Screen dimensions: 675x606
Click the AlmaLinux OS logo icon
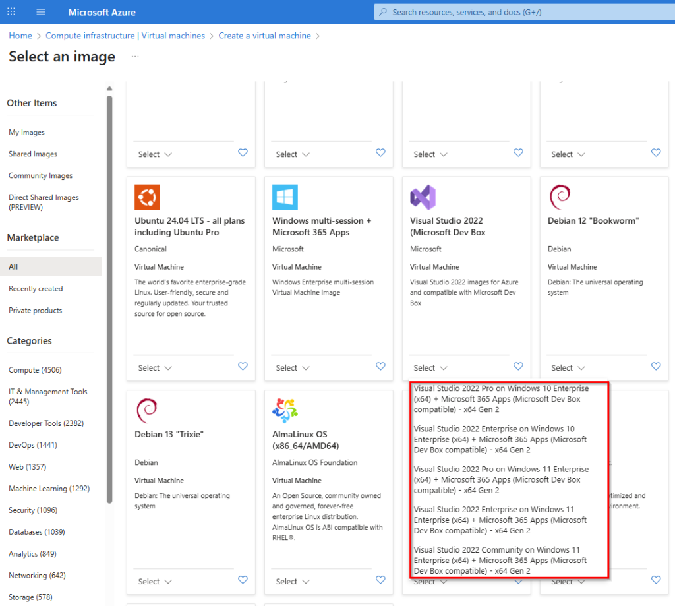coord(285,411)
